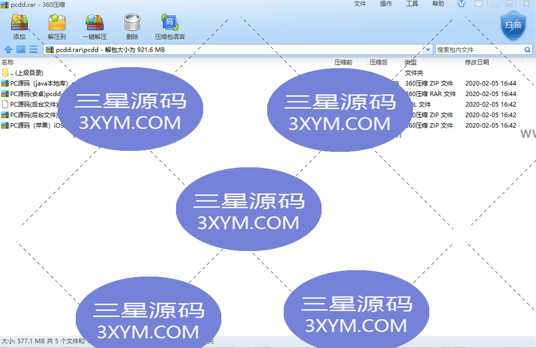
Task: Click the blue 扫描 scan shield
Action: click(x=513, y=25)
